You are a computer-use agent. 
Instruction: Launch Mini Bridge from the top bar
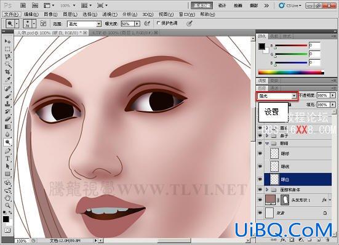pyautogui.click(x=35, y=6)
